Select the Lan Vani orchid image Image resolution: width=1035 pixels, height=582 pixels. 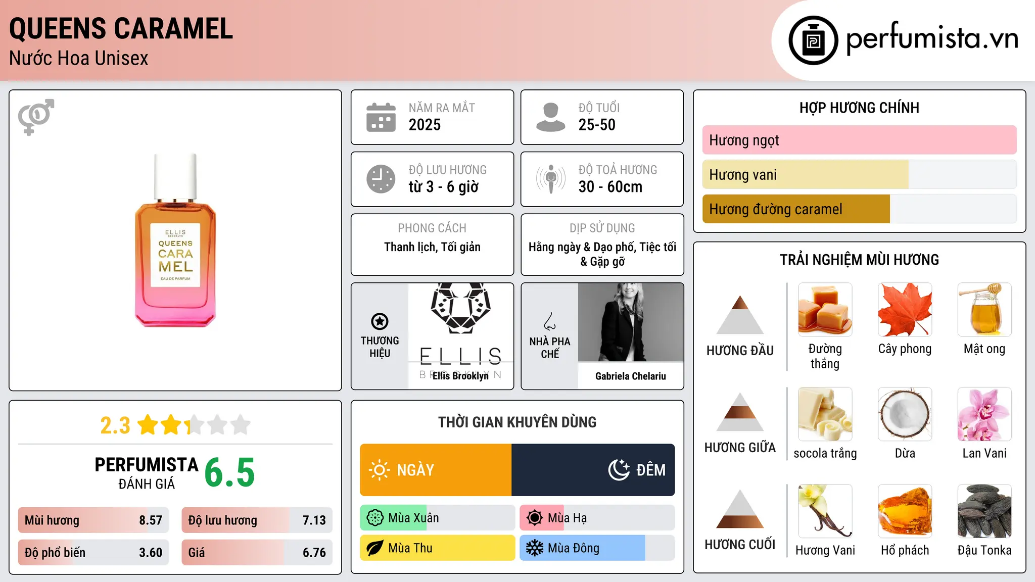(x=984, y=414)
